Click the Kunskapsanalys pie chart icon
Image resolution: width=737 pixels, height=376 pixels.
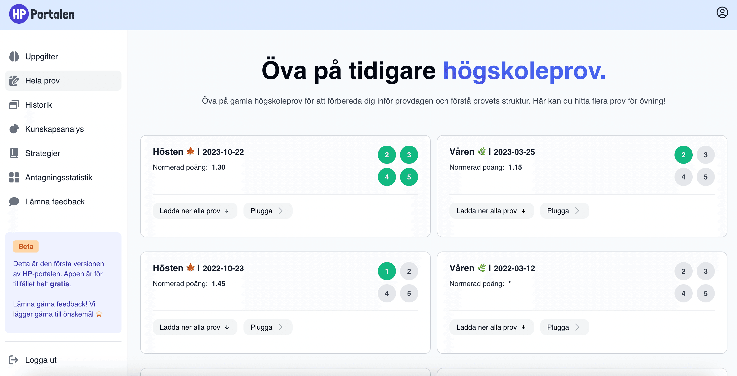coord(14,129)
